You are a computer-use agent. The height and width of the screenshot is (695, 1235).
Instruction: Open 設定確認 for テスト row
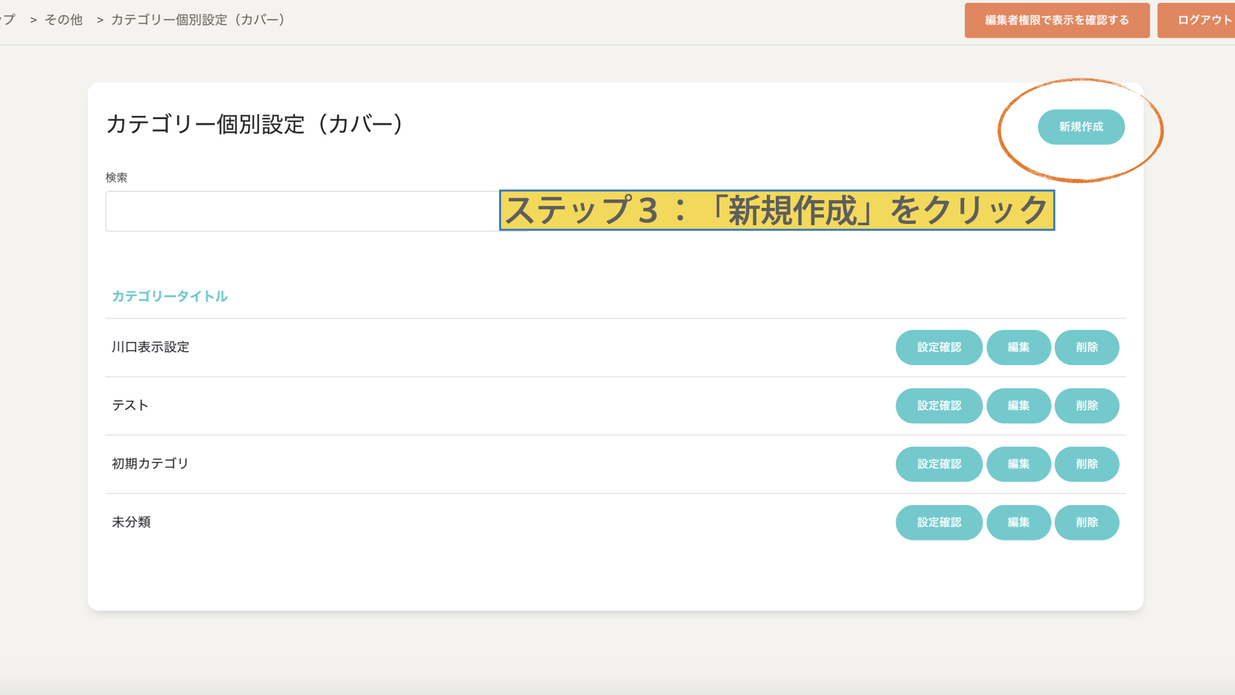tap(938, 406)
